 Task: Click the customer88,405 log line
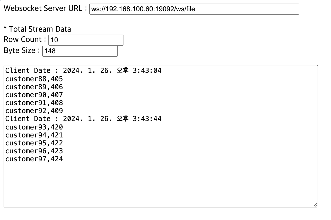point(34,79)
